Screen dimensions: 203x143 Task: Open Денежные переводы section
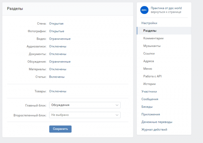[x=156, y=122]
